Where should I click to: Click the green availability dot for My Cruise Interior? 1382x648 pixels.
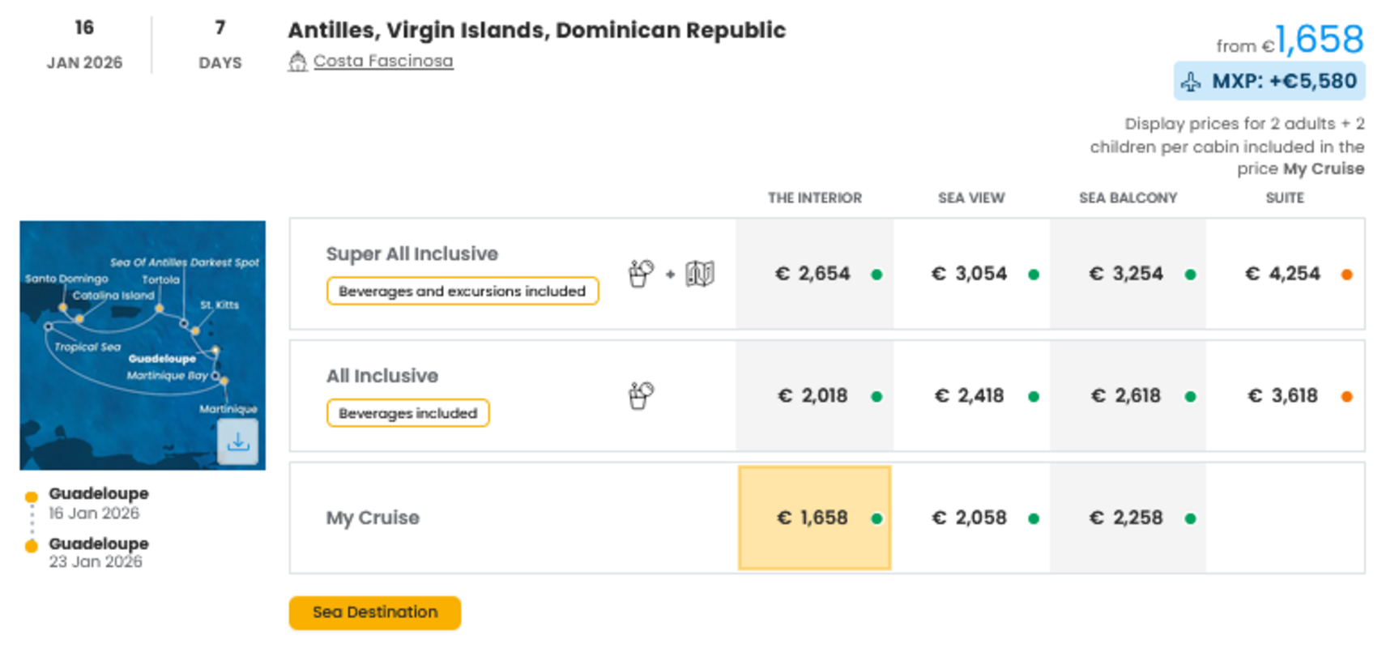point(877,518)
